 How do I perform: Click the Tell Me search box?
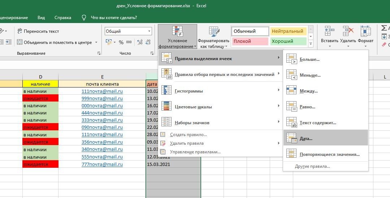[x=114, y=18]
